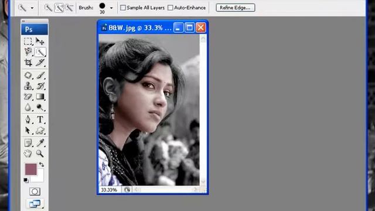Select the Path Selection tool
This screenshot has width=375, height=211.
pyautogui.click(x=28, y=130)
